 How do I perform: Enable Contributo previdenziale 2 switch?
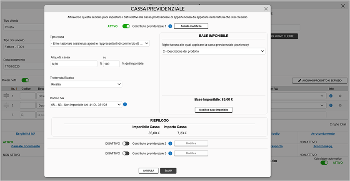coord(126,143)
